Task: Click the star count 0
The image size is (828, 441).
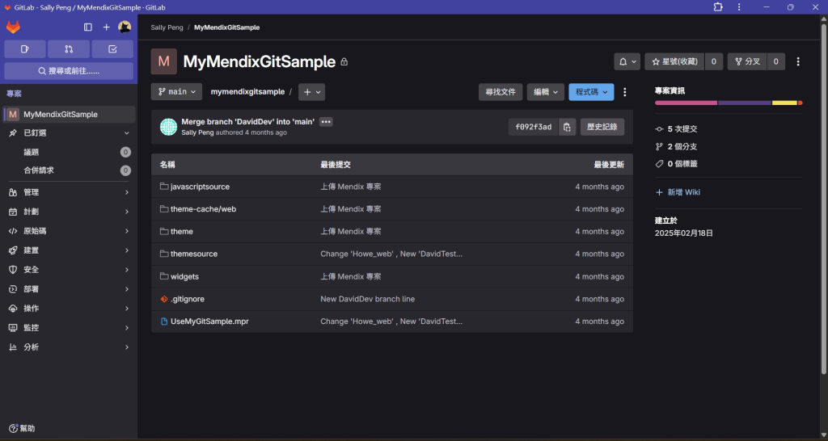Action: tap(714, 61)
